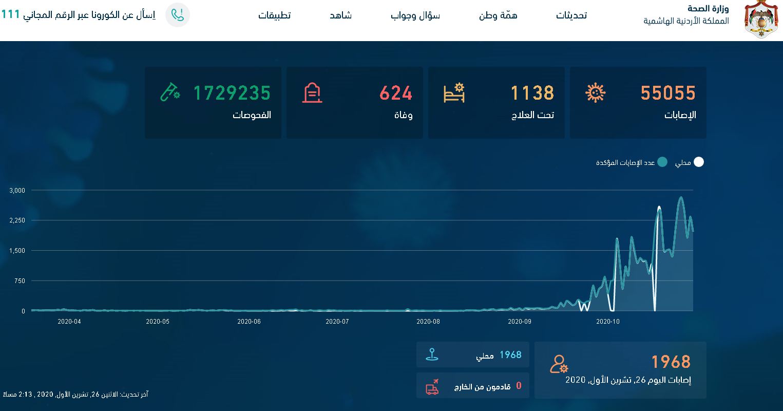Image resolution: width=783 pixels, height=411 pixels.
Task: Click the orange person icon beside today's cases
Action: coord(559,364)
